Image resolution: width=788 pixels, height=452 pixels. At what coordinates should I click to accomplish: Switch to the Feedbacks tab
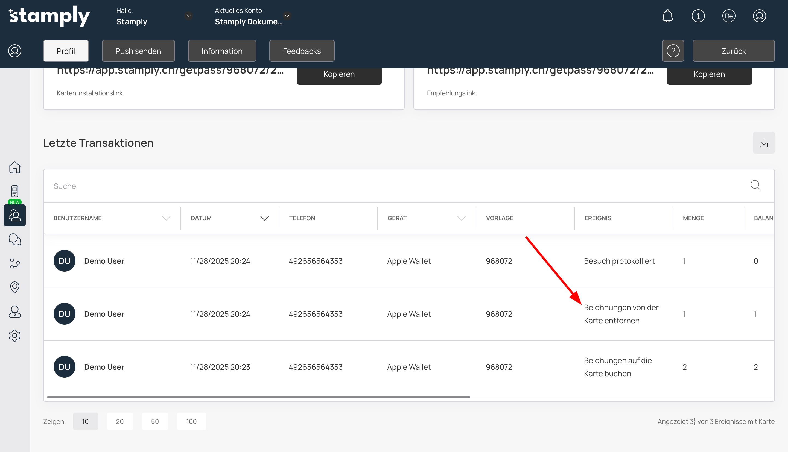coord(302,51)
